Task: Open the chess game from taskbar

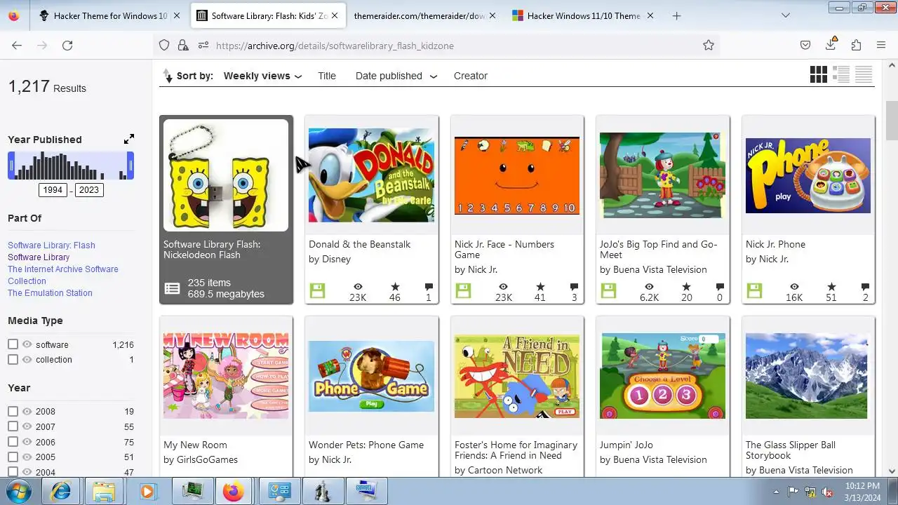Action: tap(323, 491)
